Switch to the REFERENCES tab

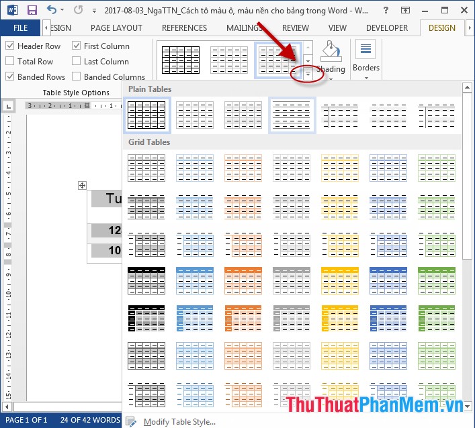click(184, 28)
